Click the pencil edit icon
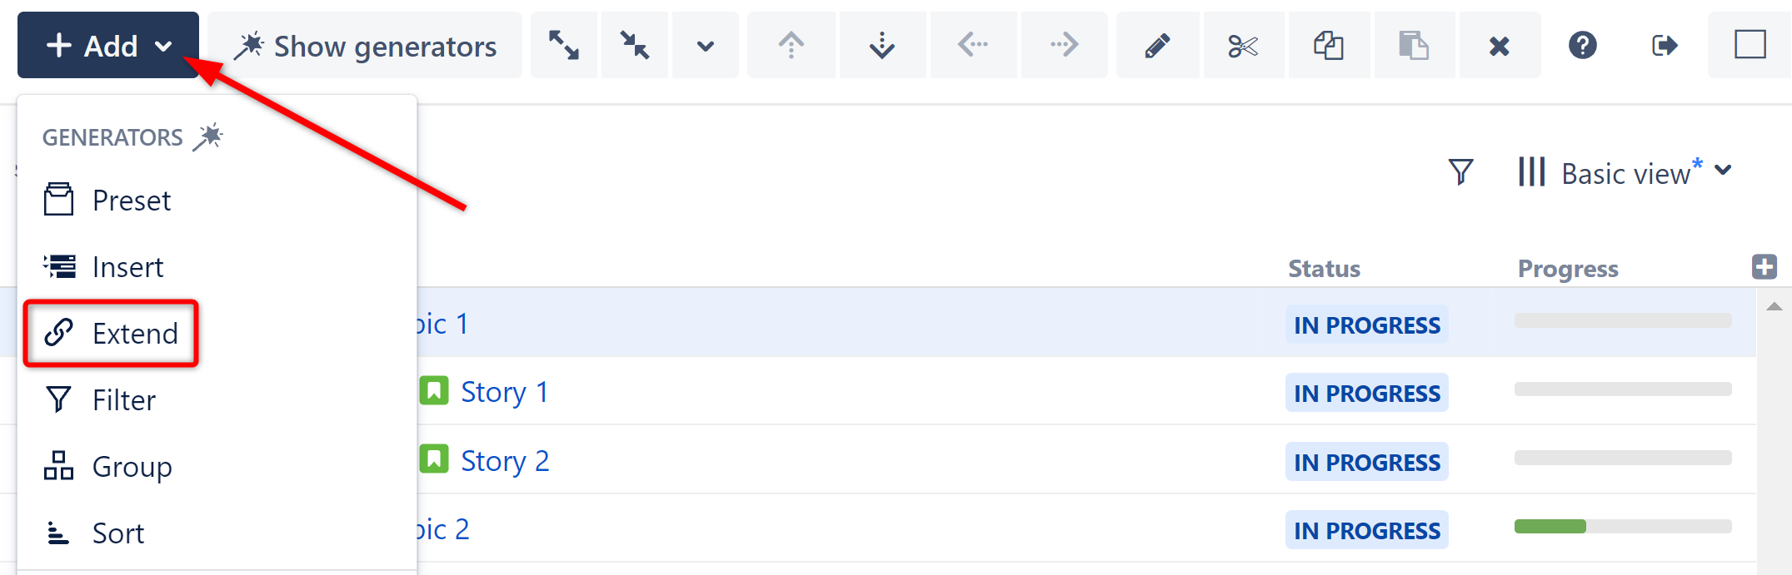The image size is (1792, 575). point(1157,45)
